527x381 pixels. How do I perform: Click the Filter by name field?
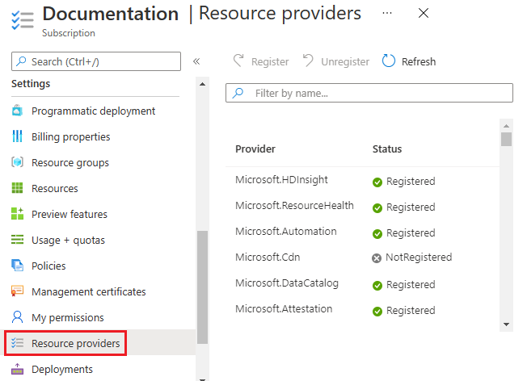click(369, 93)
